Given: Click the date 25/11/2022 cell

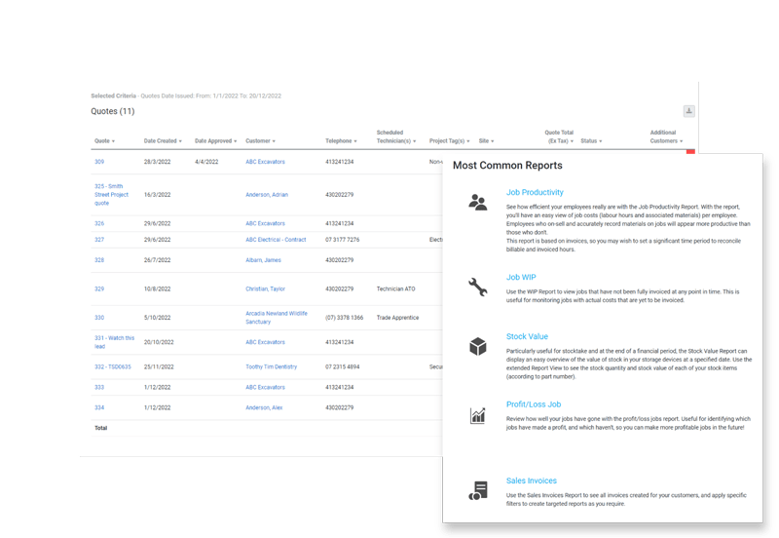Looking at the screenshot, I should [x=159, y=367].
